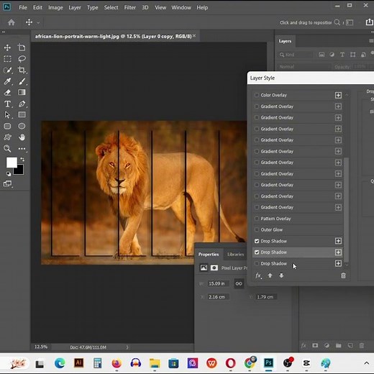Select the Rounded Rectangle tool
The image size is (374, 374).
pos(7,126)
